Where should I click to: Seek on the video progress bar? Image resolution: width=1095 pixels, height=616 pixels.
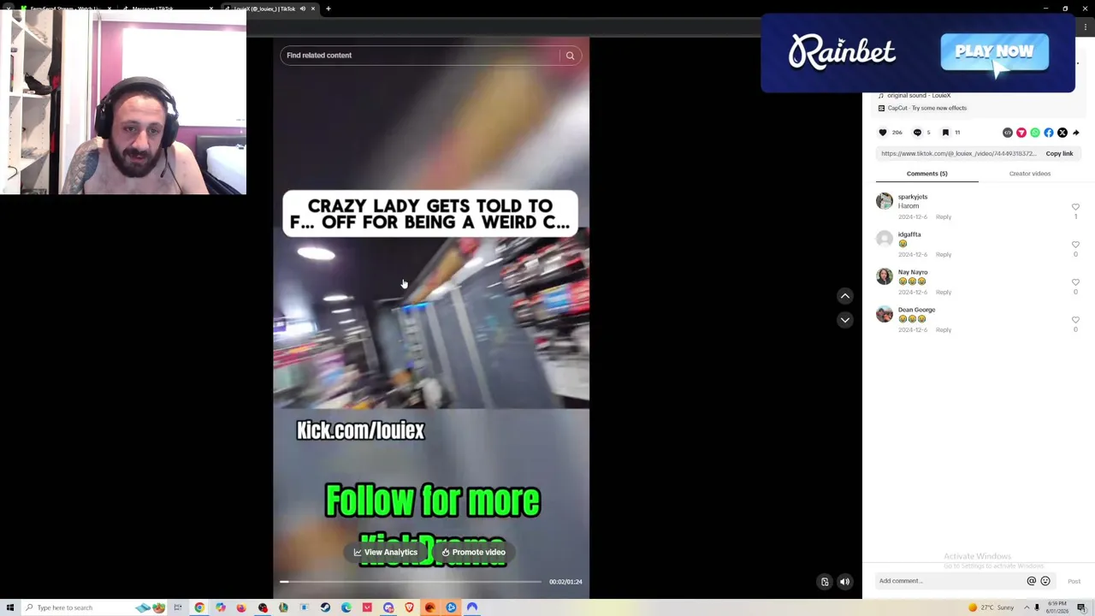(x=411, y=582)
